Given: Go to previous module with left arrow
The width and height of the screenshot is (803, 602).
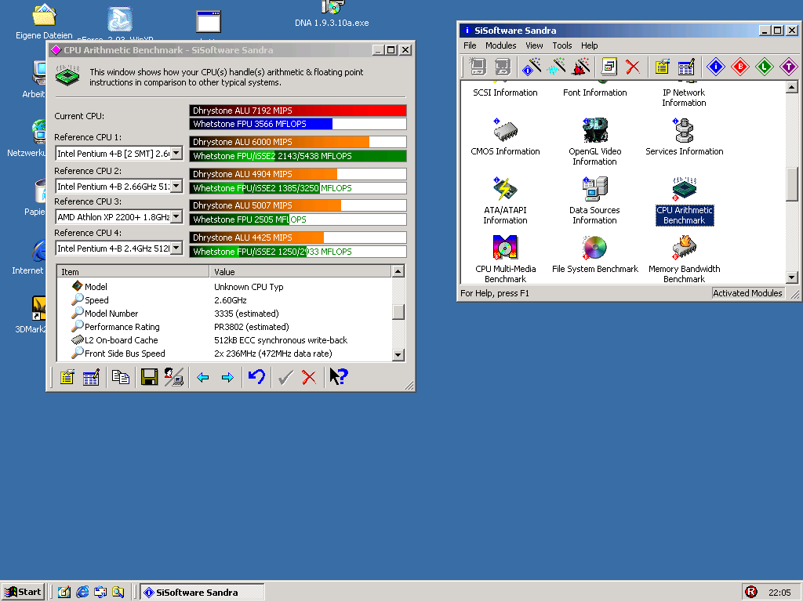Looking at the screenshot, I should pyautogui.click(x=202, y=377).
